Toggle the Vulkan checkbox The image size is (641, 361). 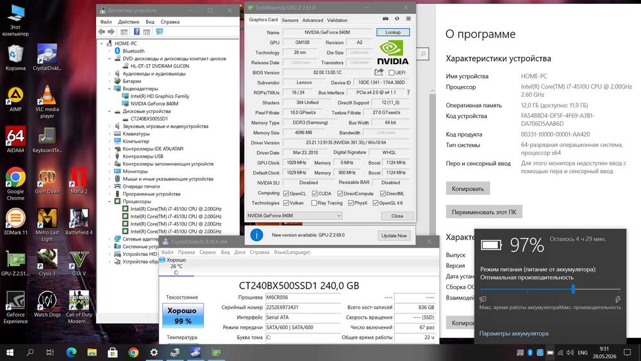[286, 203]
